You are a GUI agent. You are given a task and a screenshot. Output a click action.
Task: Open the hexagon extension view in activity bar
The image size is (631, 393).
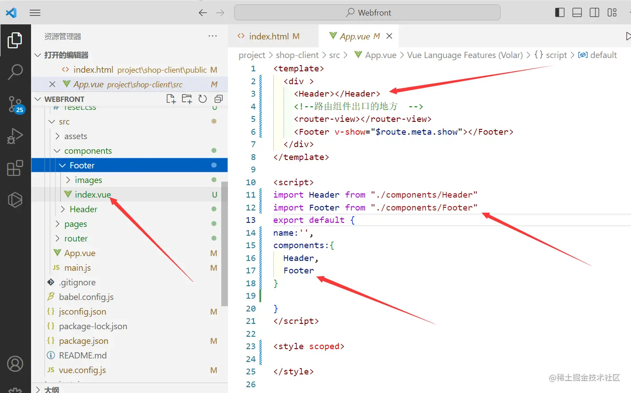tap(15, 200)
